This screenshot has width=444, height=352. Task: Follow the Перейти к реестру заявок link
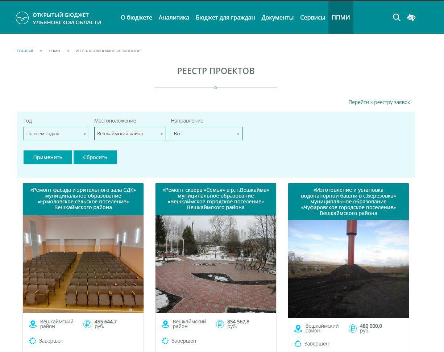[x=379, y=102]
